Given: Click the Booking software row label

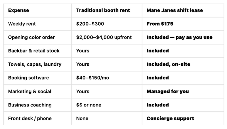Looking at the screenshot, I should (29, 78).
